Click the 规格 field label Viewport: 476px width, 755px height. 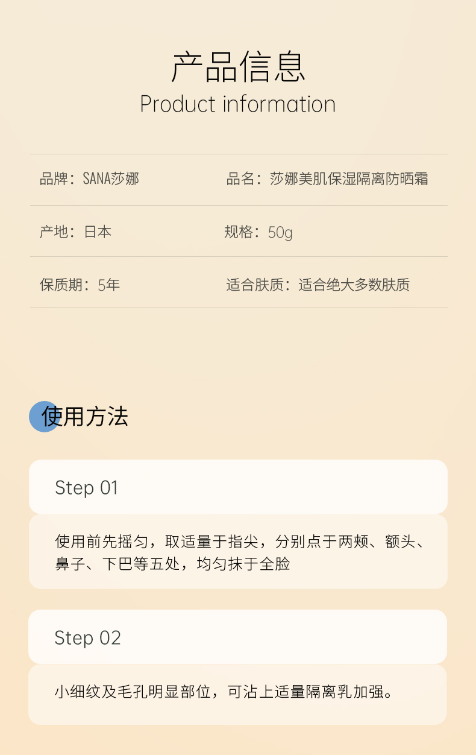(240, 232)
